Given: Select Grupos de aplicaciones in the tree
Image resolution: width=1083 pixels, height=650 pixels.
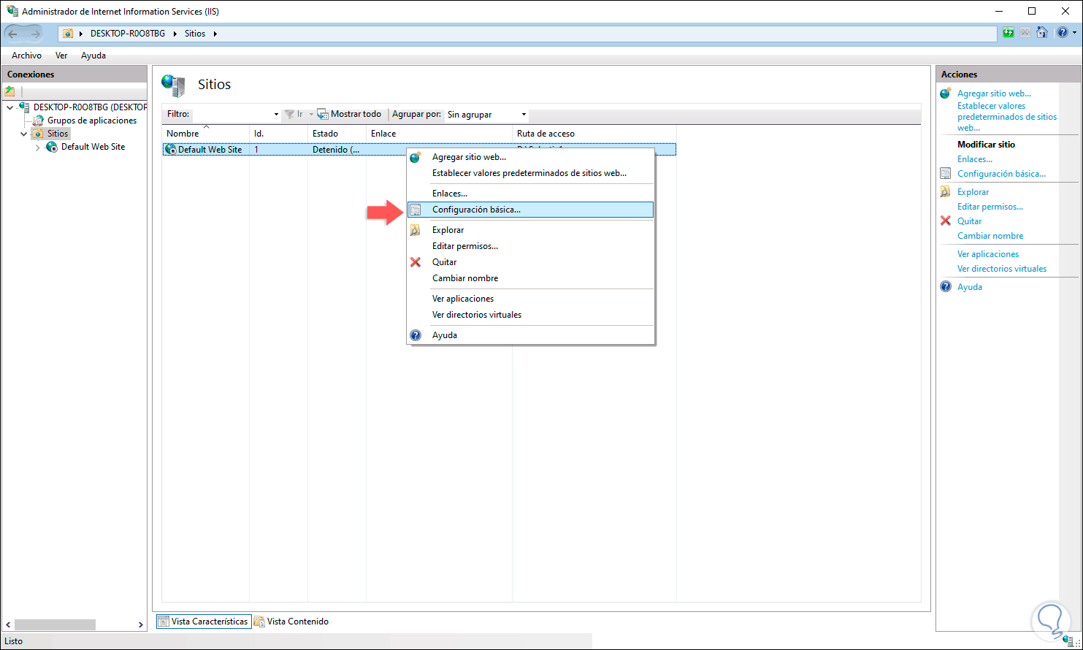Looking at the screenshot, I should point(92,121).
